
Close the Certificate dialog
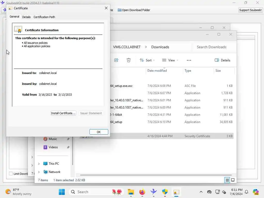(x=106, y=8)
